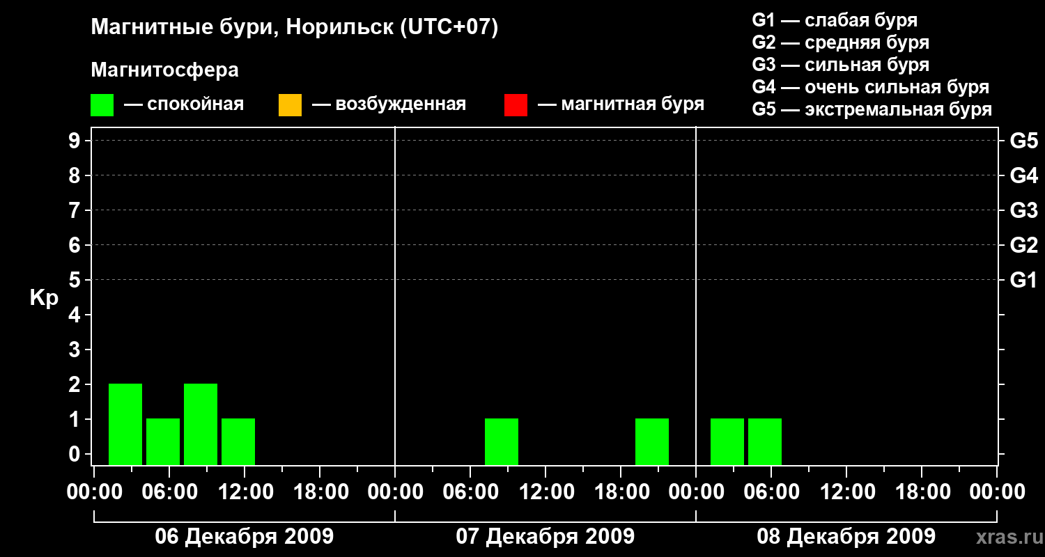
Task: Click the 06:00 time label under 06 December
Action: (169, 492)
